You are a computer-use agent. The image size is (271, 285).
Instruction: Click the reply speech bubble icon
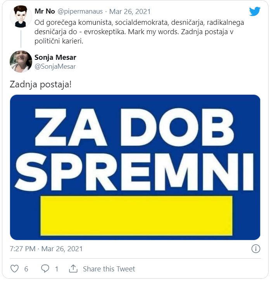(45, 269)
